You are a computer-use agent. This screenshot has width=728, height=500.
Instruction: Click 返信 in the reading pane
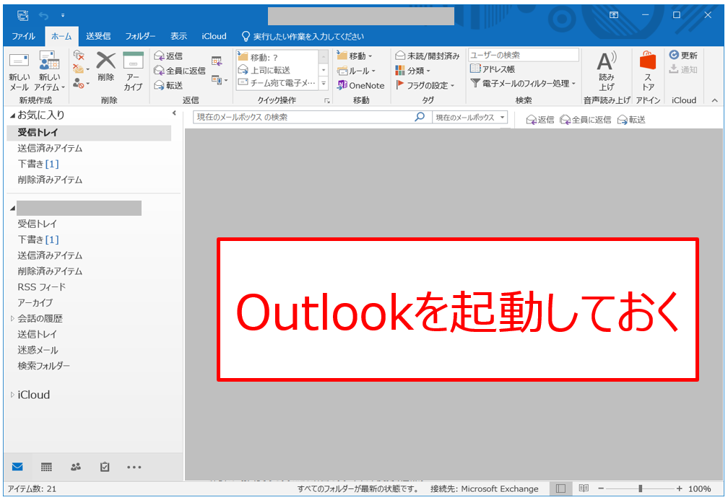coord(540,120)
